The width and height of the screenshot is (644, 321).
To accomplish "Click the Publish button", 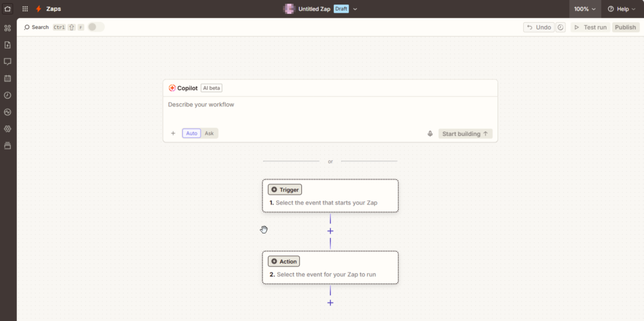I will click(625, 27).
